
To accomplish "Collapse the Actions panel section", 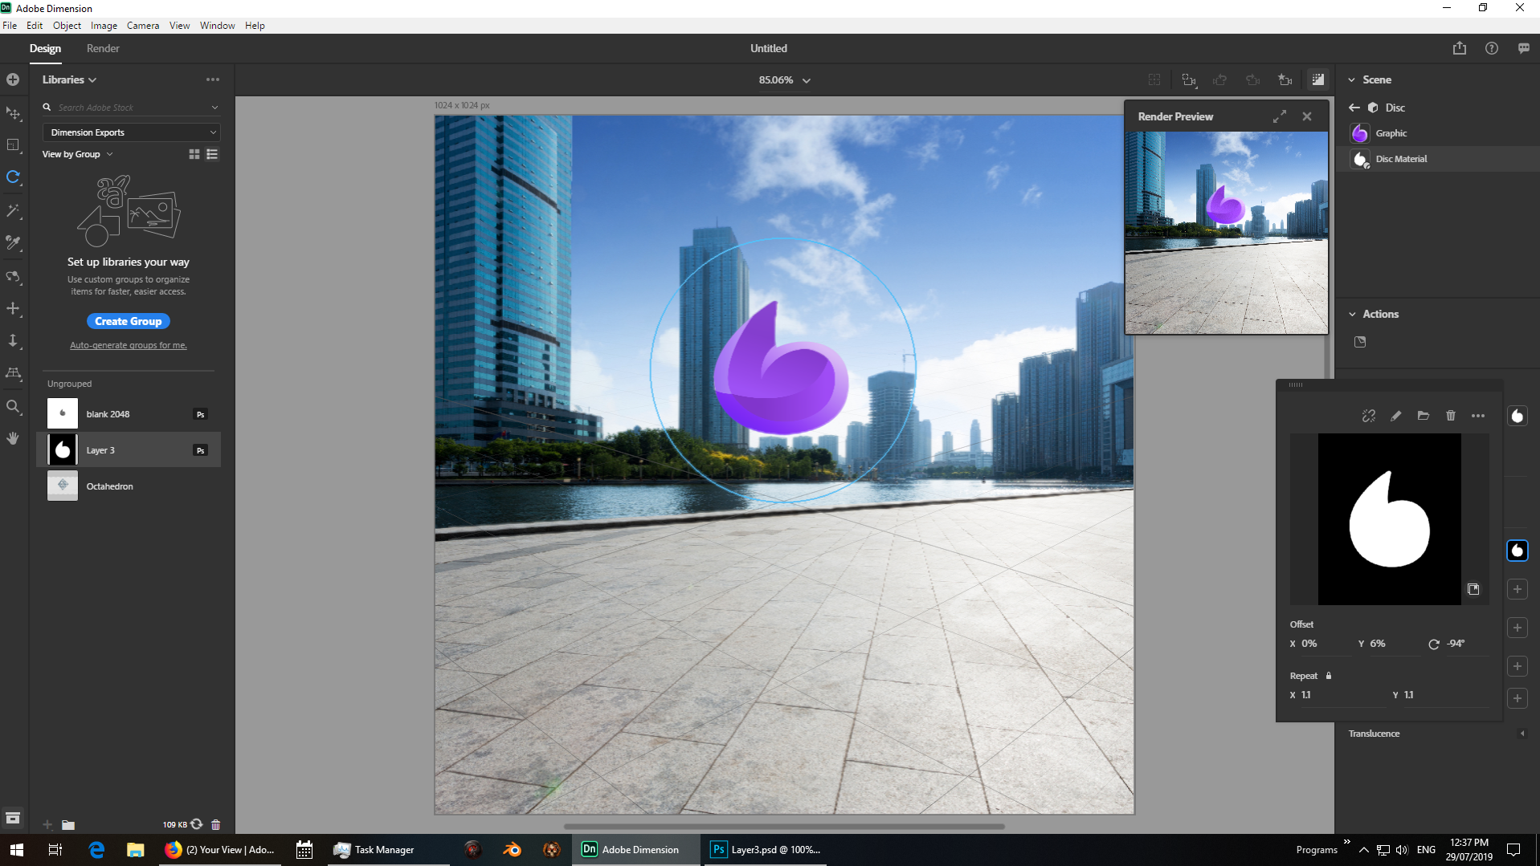I will pyautogui.click(x=1352, y=315).
